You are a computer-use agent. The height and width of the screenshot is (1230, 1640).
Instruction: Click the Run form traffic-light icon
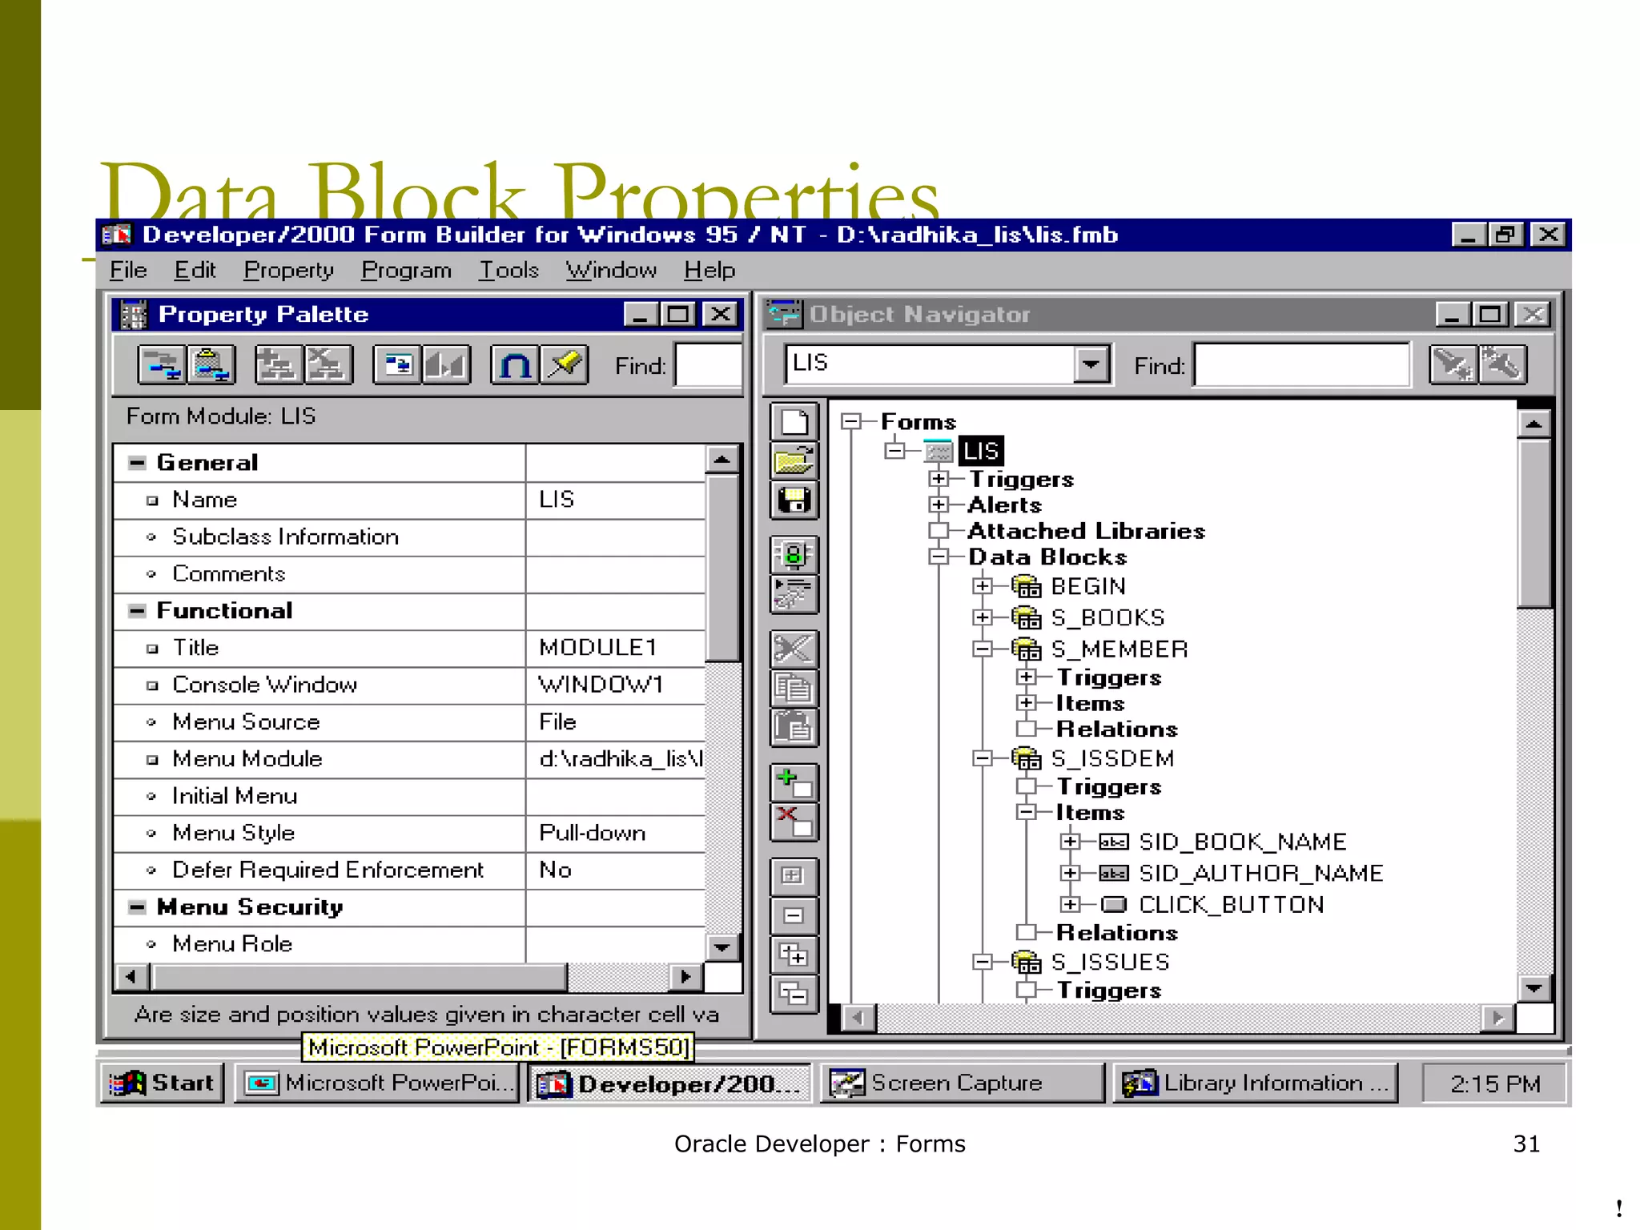click(794, 554)
